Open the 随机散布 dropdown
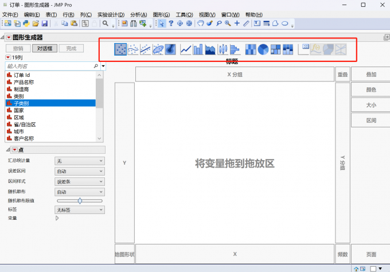 tap(80, 192)
